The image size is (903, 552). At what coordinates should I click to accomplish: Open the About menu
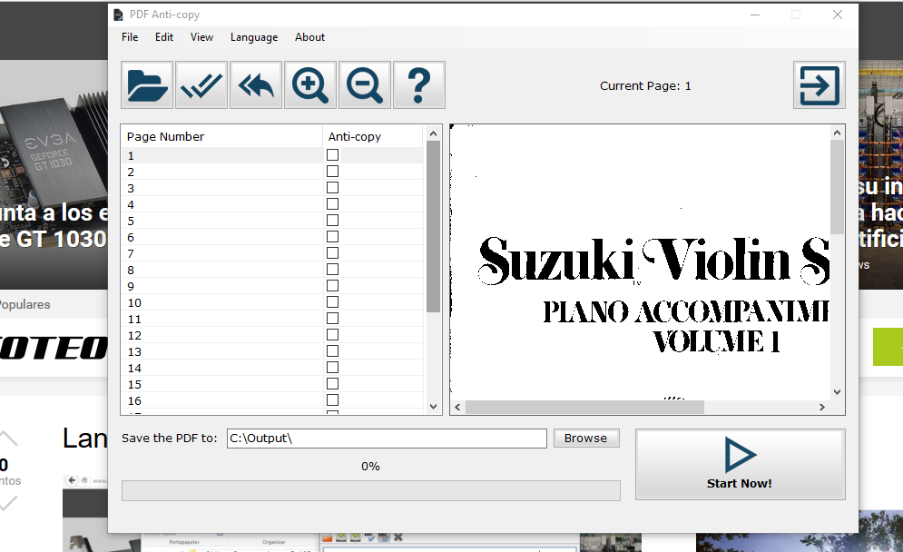click(x=309, y=37)
